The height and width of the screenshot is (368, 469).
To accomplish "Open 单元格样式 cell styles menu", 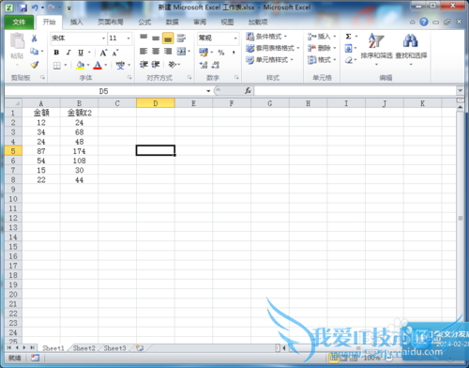I will pyautogui.click(x=269, y=59).
